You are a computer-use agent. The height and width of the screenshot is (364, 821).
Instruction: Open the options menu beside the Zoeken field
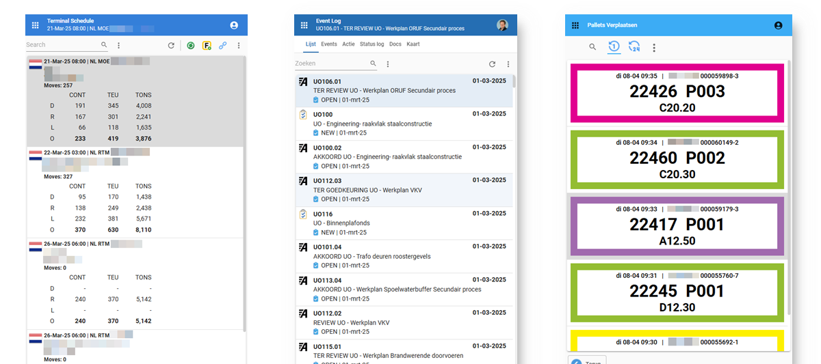pos(388,64)
